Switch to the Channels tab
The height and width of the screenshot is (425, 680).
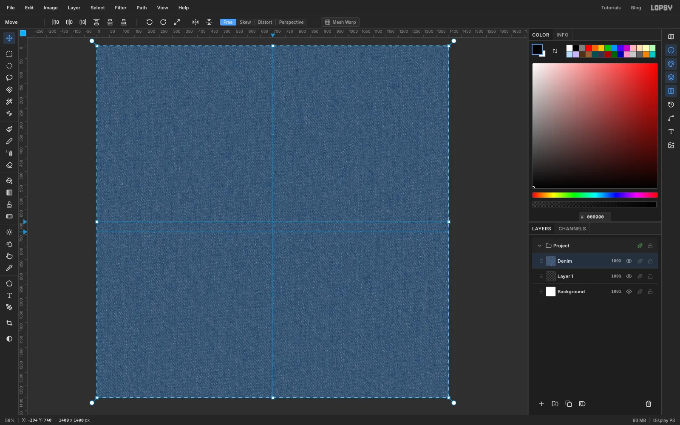click(572, 229)
